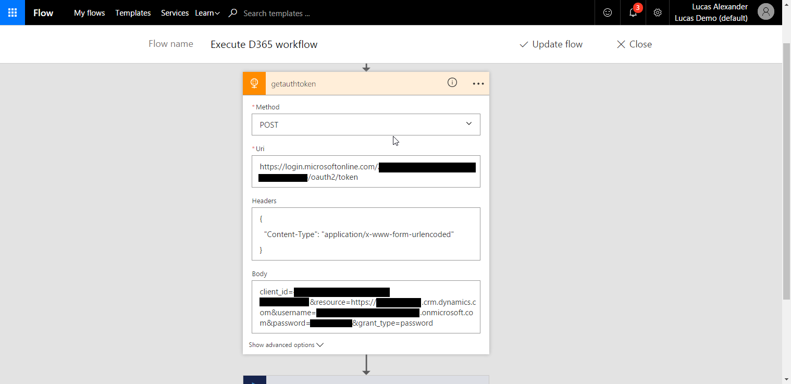The height and width of the screenshot is (384, 791).
Task: Open the Services page
Action: click(175, 13)
